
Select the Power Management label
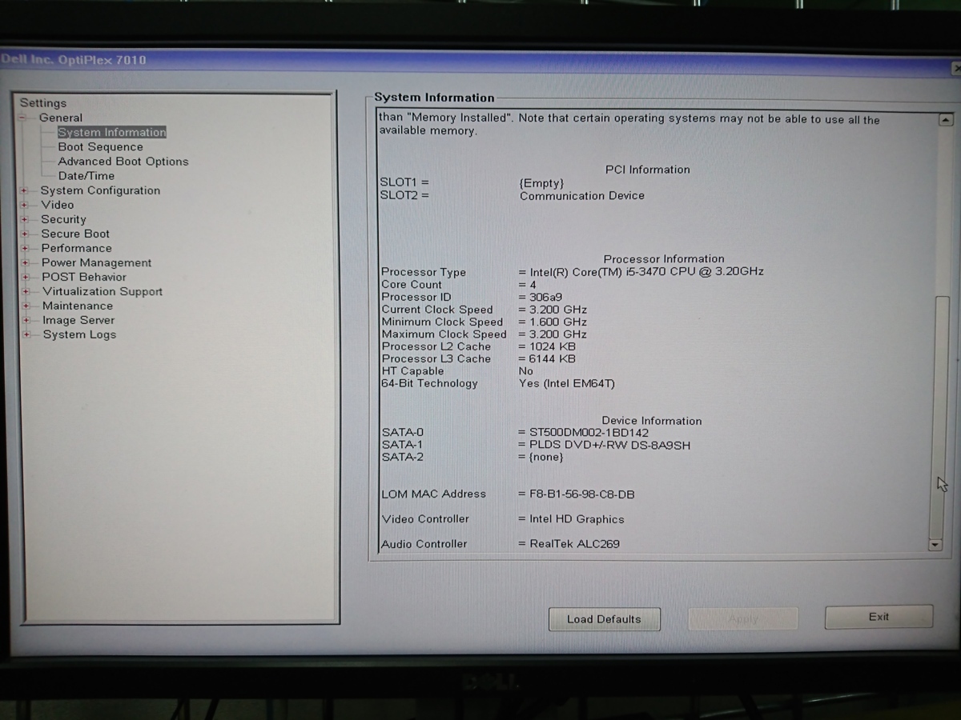click(x=96, y=262)
